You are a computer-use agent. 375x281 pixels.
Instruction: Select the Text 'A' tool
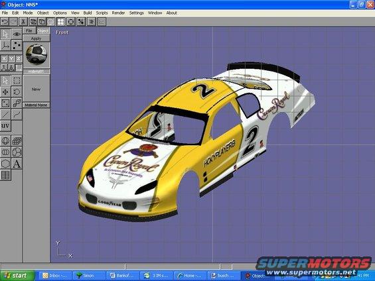[x=17, y=164]
